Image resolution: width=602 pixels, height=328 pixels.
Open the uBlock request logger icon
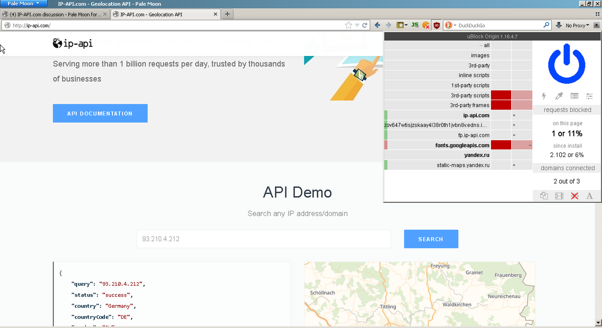(574, 96)
